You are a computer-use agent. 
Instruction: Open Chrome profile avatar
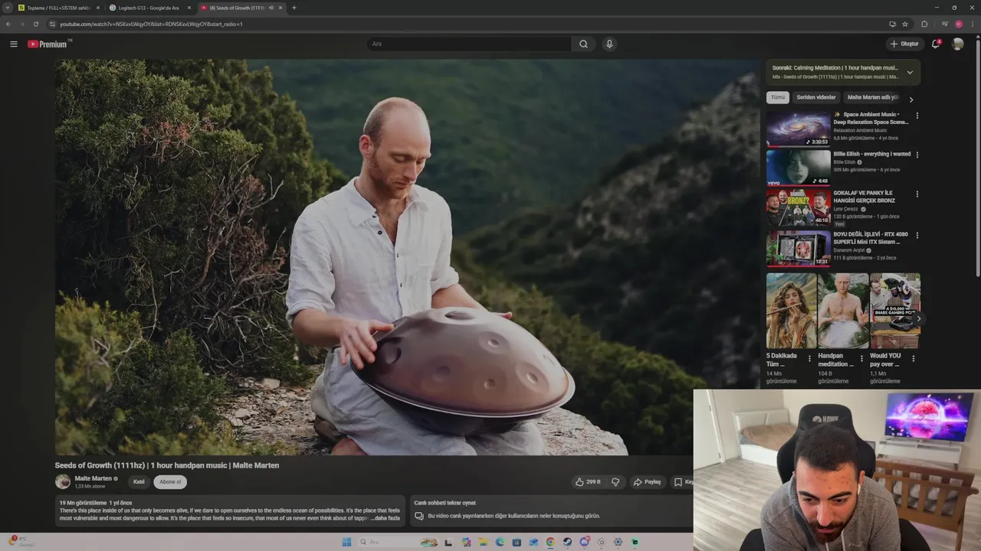pyautogui.click(x=959, y=24)
